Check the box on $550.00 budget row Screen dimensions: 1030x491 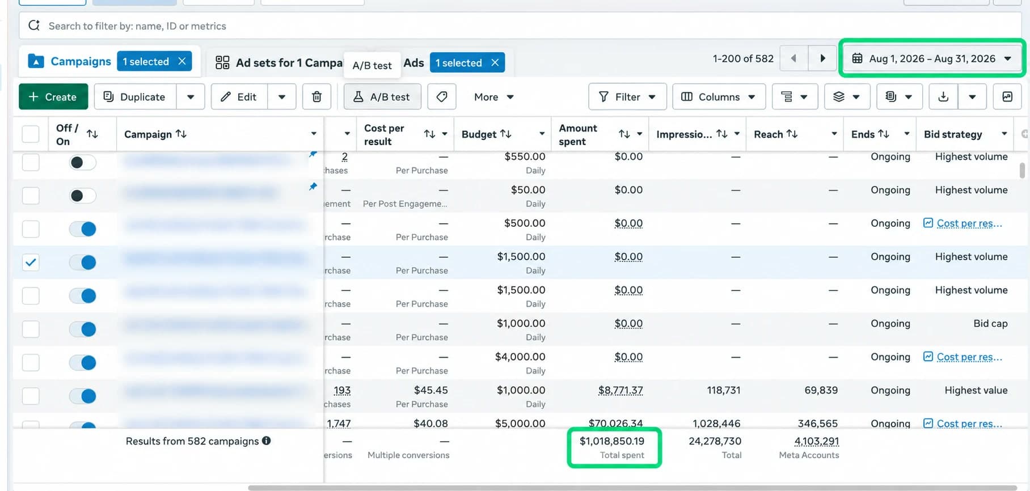click(x=31, y=162)
